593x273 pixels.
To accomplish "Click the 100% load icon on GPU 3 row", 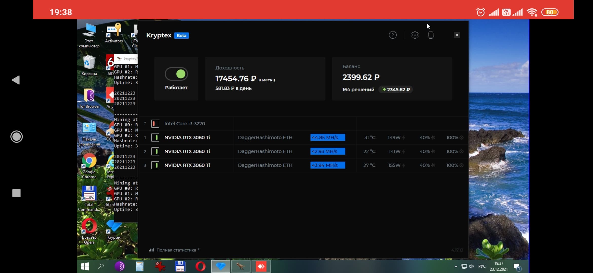I will pos(461,165).
